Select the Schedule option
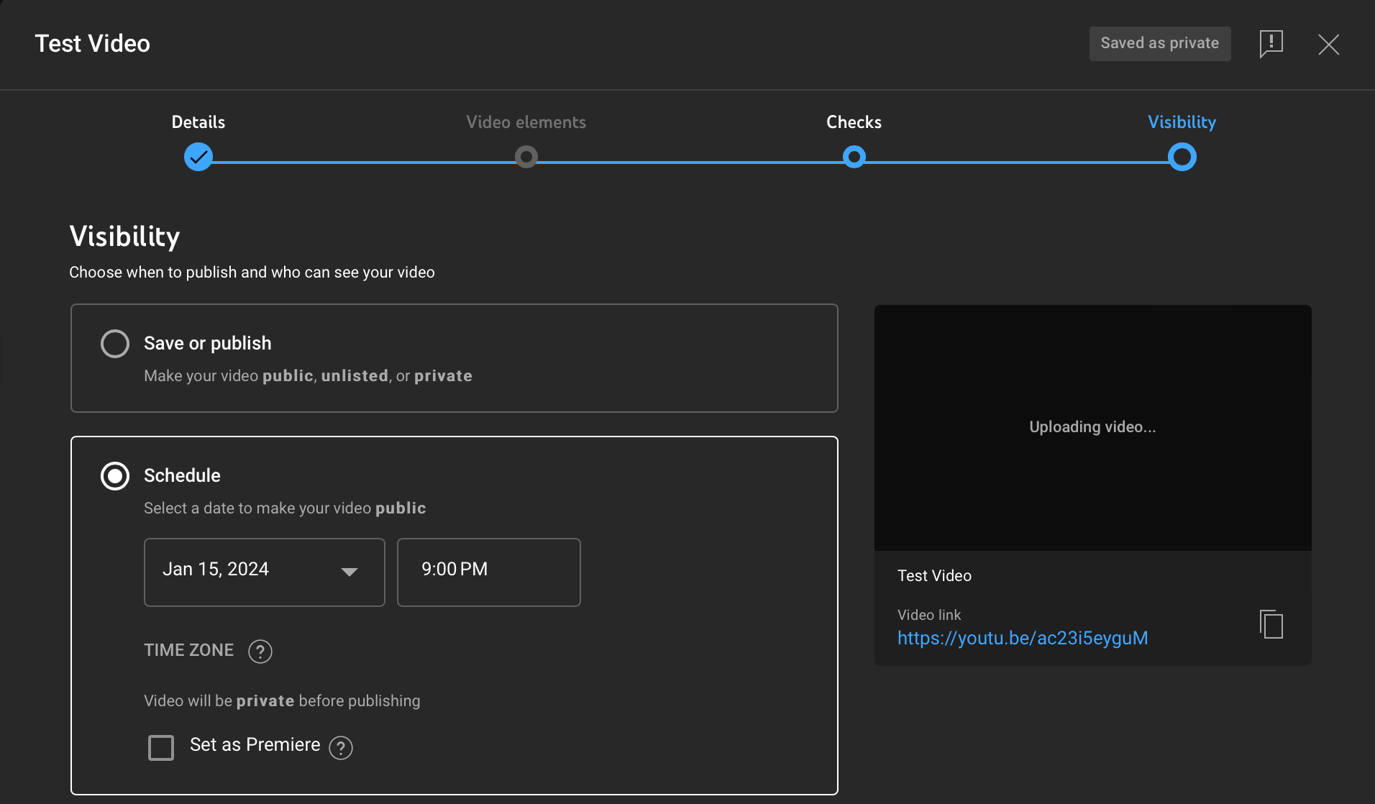The image size is (1375, 804). pyautogui.click(x=115, y=475)
